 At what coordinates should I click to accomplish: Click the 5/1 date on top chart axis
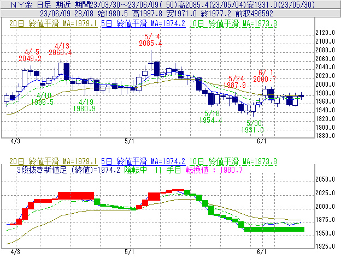[130, 141]
